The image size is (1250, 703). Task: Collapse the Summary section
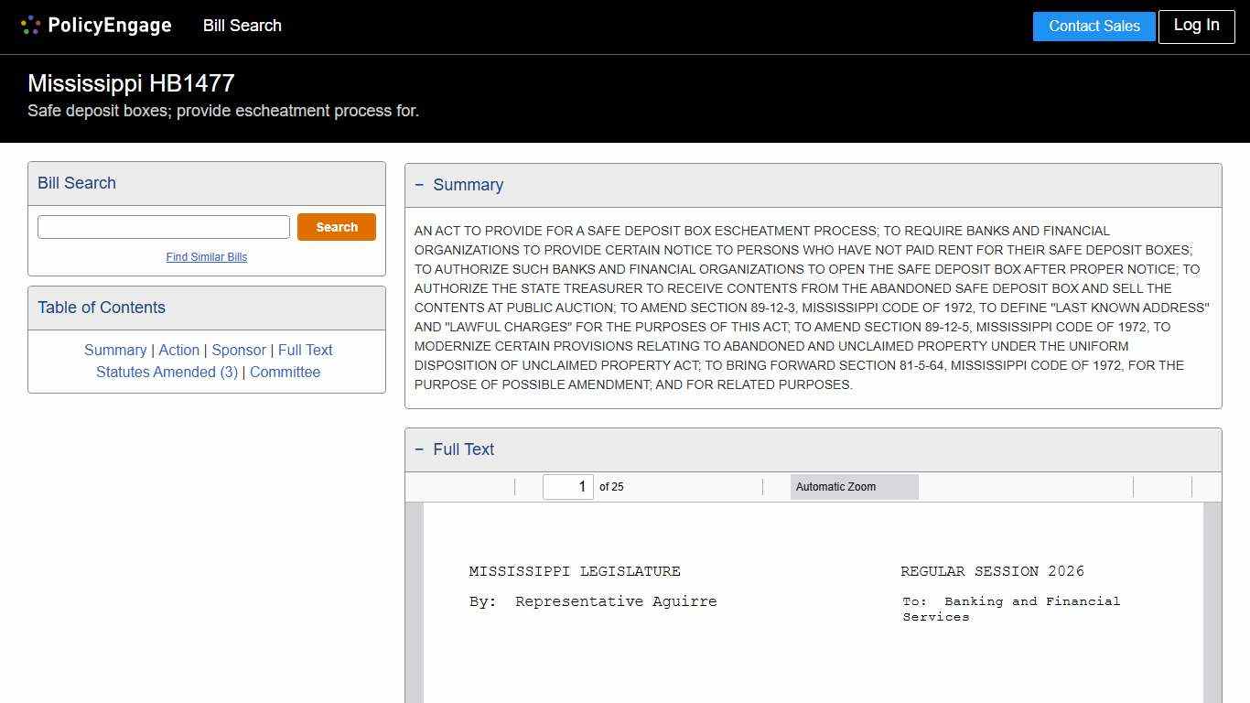[x=420, y=184]
